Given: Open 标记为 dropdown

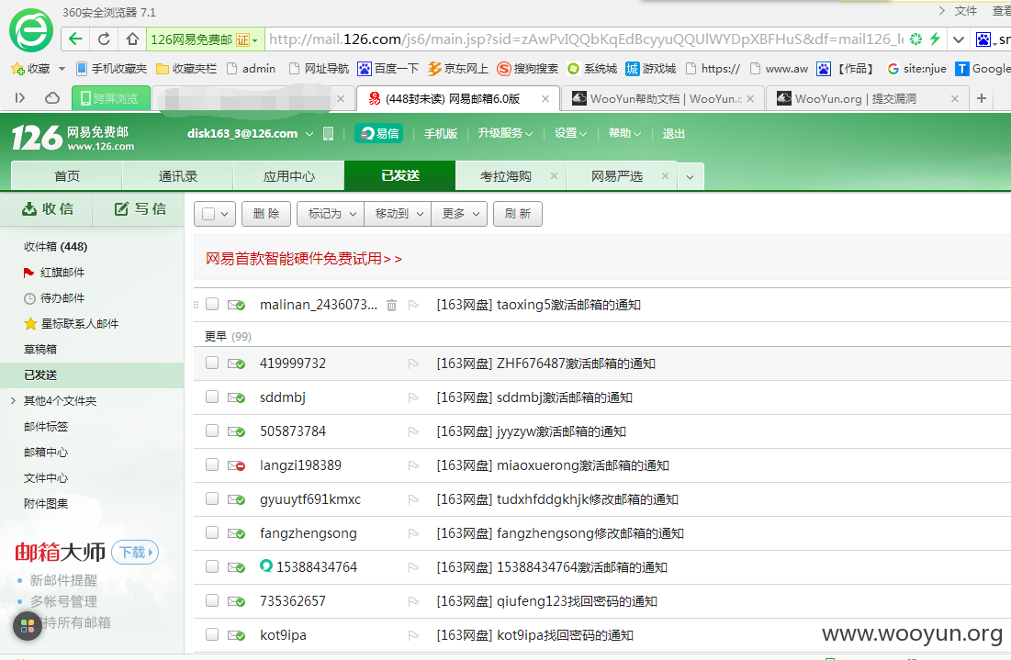Looking at the screenshot, I should click(x=331, y=213).
